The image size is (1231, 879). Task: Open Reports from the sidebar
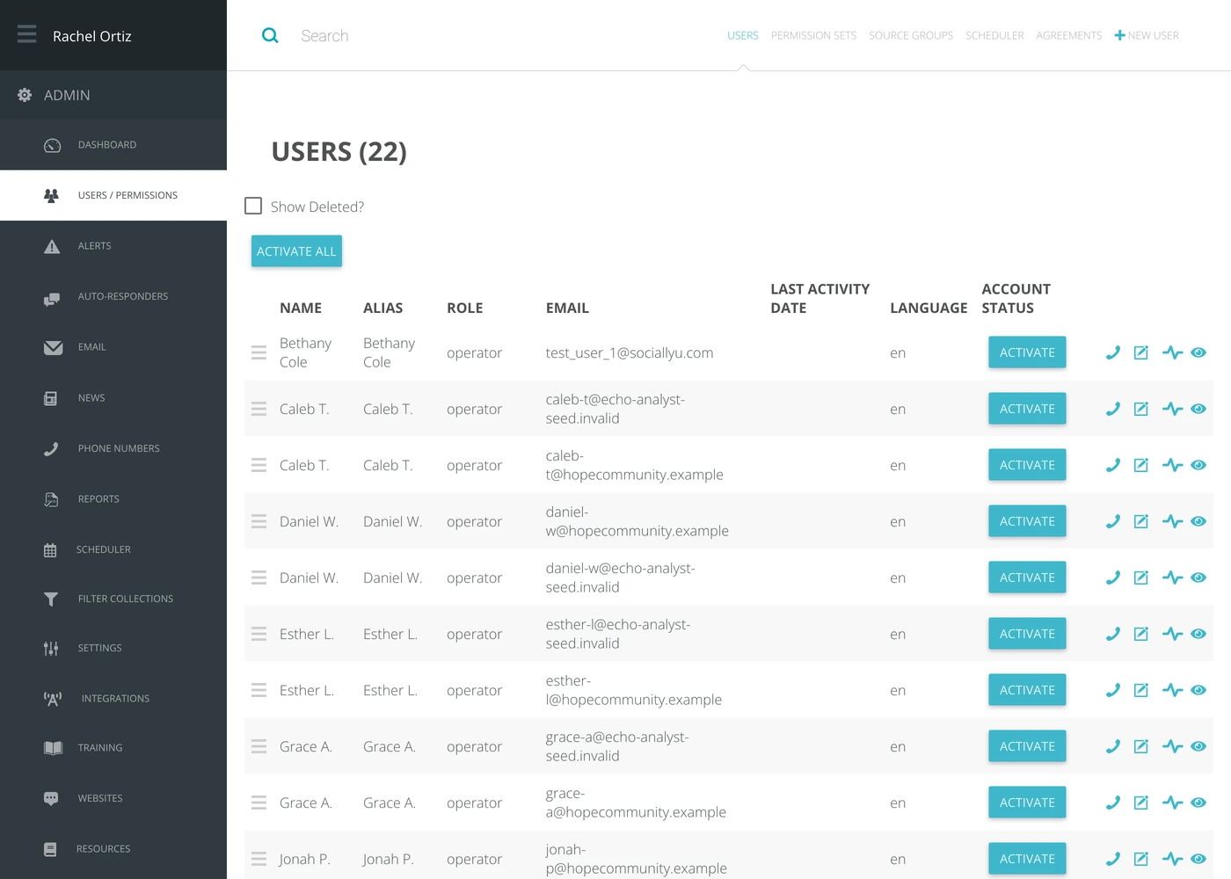[x=113, y=499]
